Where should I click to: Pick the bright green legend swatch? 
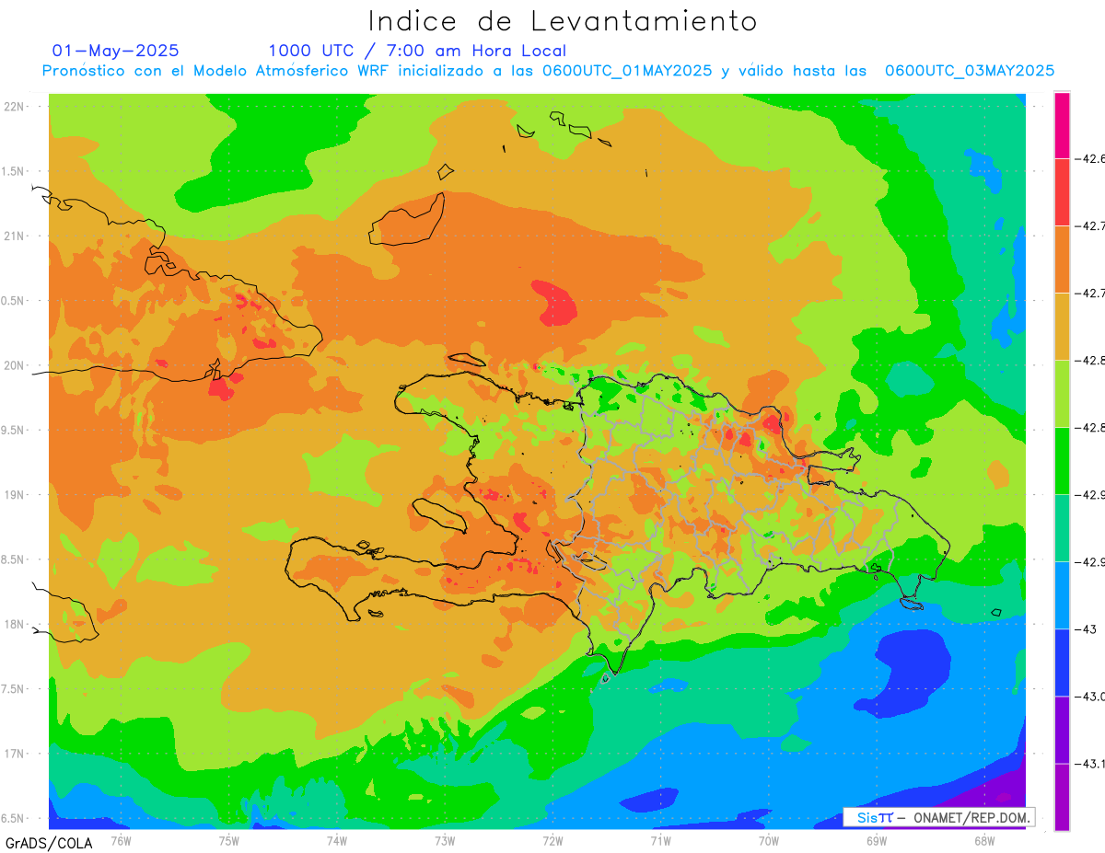(x=1062, y=461)
